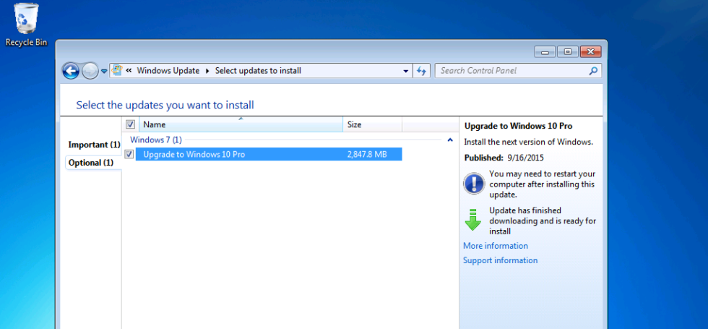
Task: Click the Control Panel icon in address bar
Action: tap(116, 71)
